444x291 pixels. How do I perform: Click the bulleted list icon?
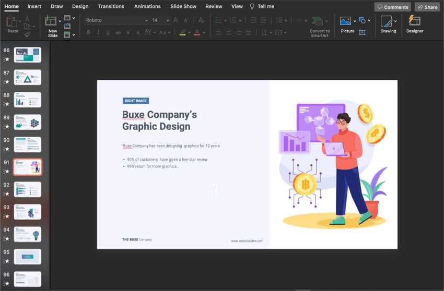pos(218,20)
